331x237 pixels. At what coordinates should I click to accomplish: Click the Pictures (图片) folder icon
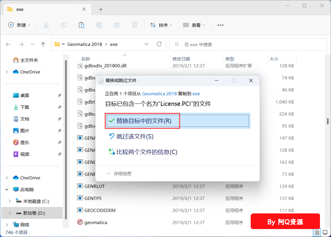coord(16,130)
